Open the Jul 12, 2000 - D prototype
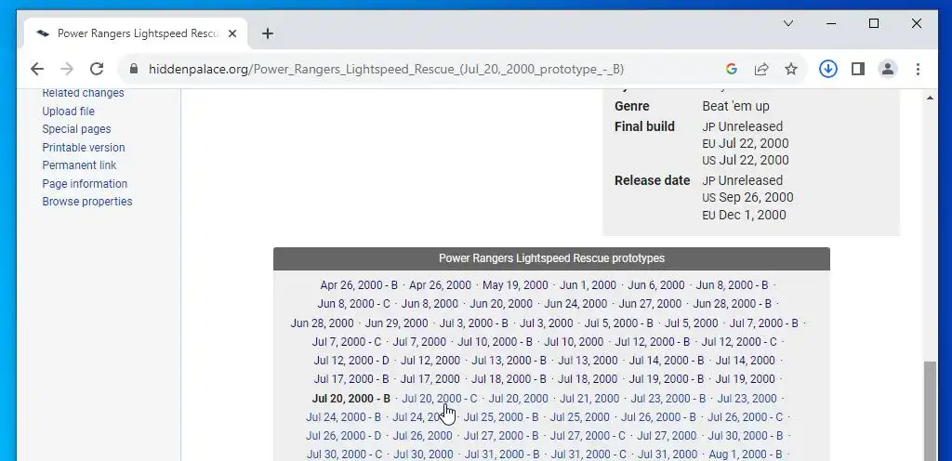This screenshot has height=461, width=952. coord(351,361)
